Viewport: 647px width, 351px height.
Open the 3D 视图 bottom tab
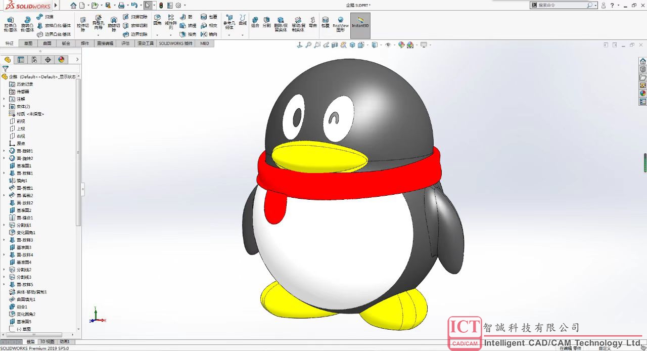(47, 342)
